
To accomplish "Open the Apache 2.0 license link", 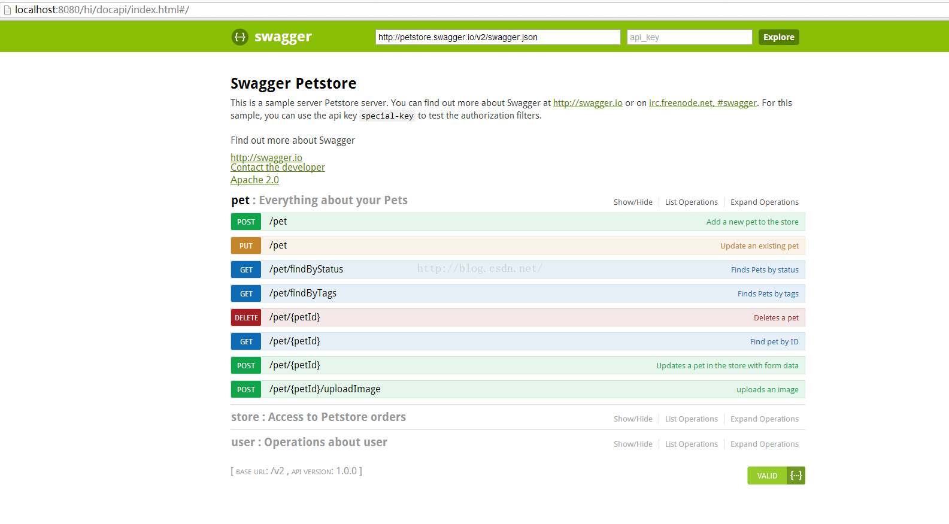I will pyautogui.click(x=254, y=180).
